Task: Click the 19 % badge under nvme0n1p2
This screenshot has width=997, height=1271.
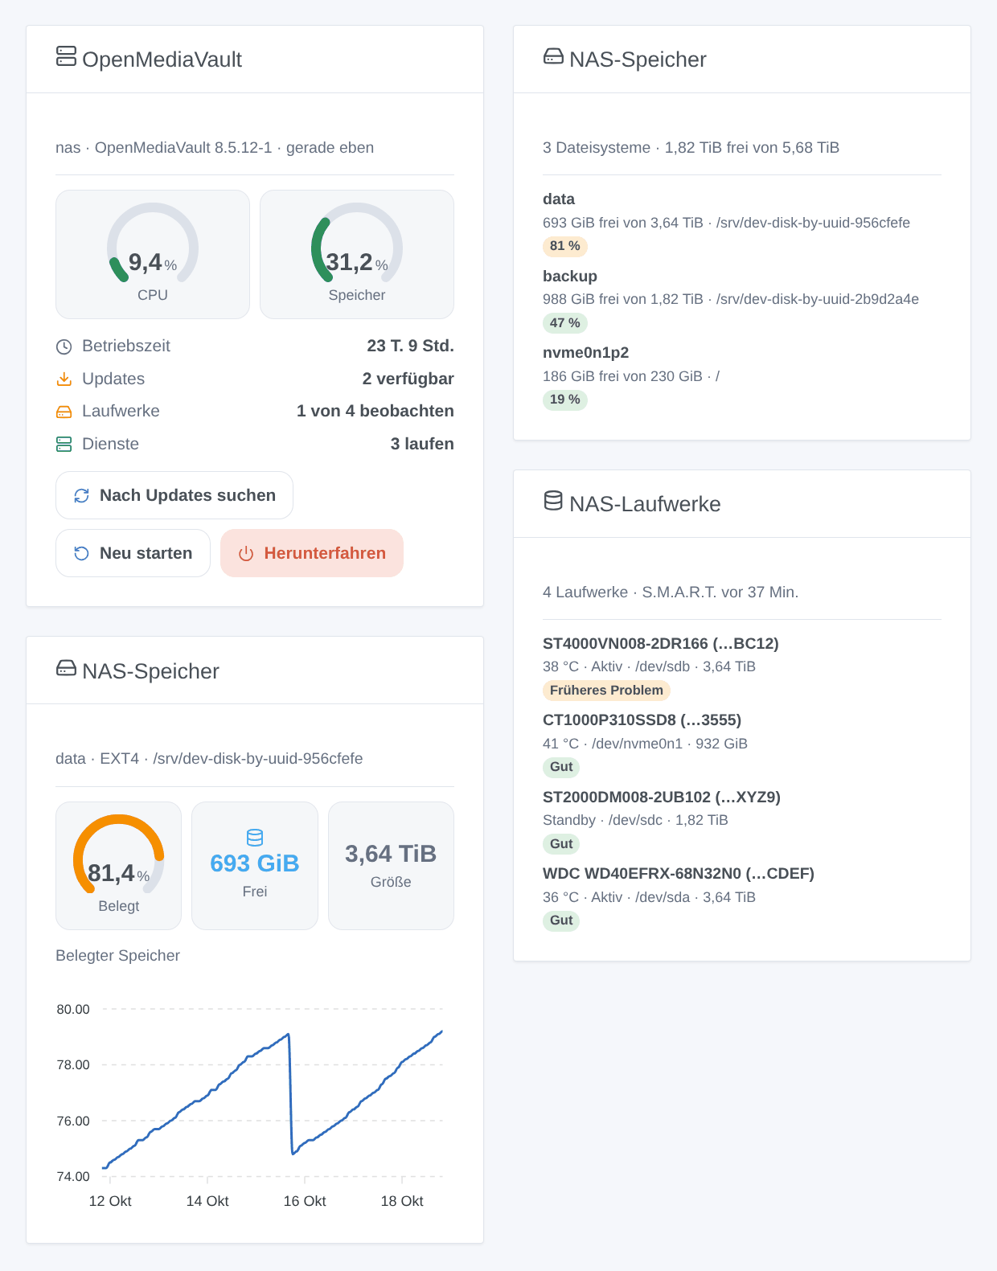Action: (565, 400)
